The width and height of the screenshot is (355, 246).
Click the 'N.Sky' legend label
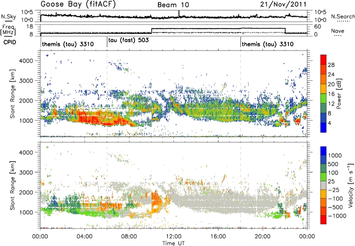(x=8, y=16)
